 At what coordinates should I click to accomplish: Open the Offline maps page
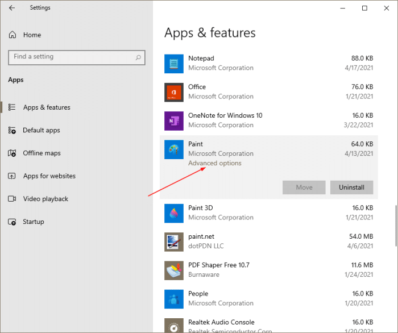click(x=42, y=153)
